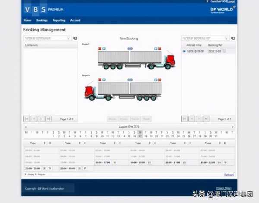Click the swap arrows icon above the import truck
This screenshot has width=259, height=203.
130,80
